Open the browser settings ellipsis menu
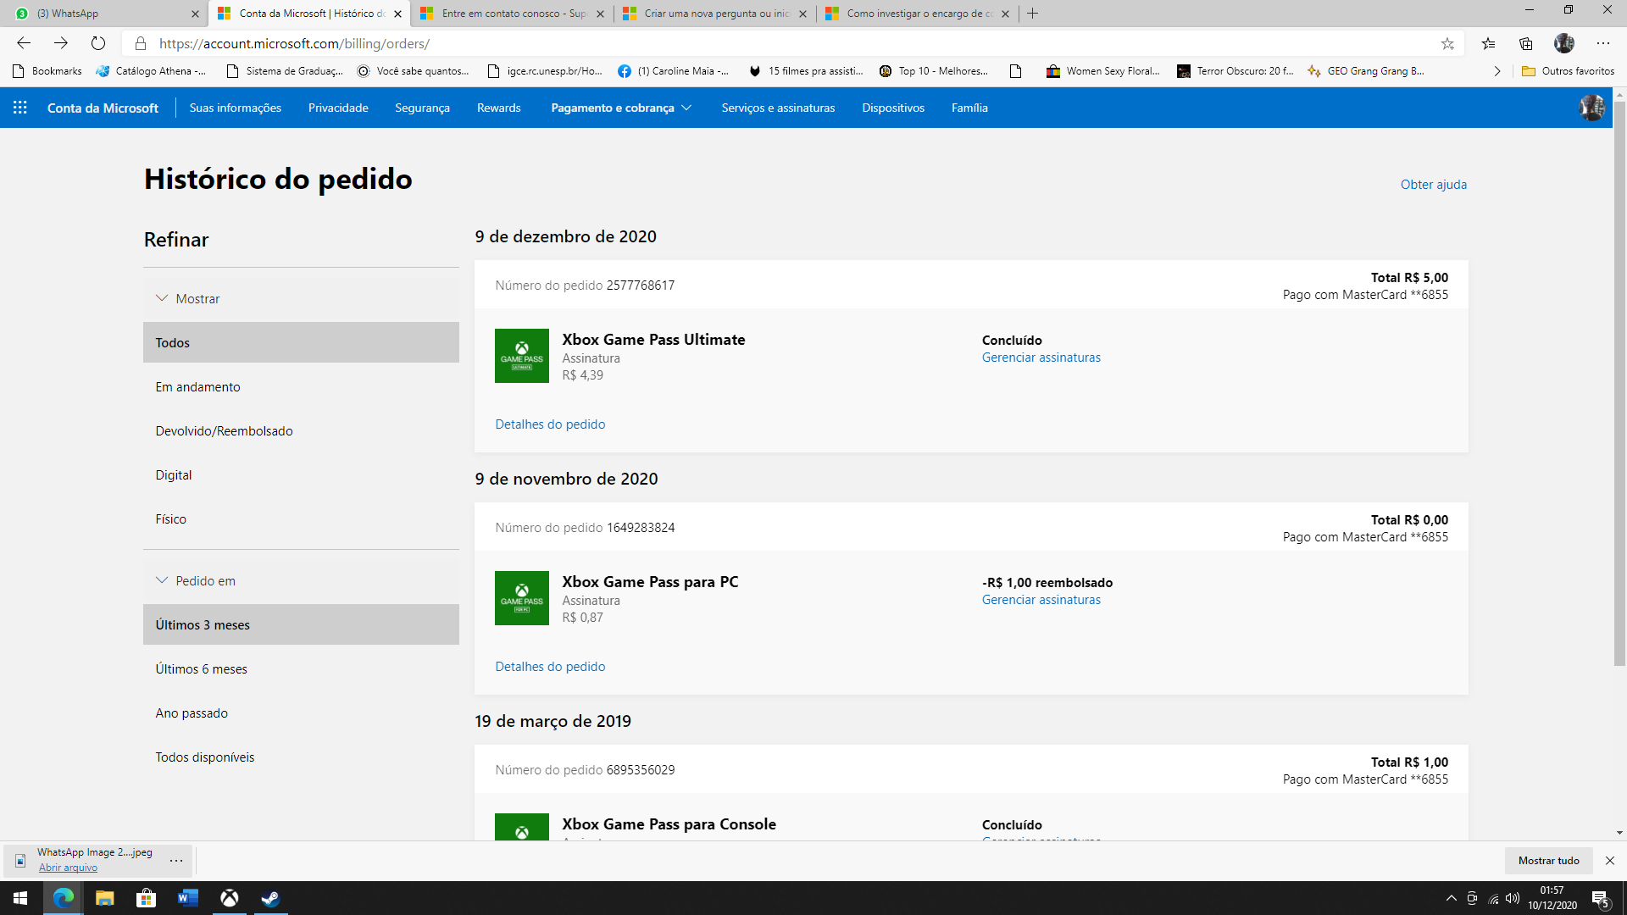 [1603, 43]
